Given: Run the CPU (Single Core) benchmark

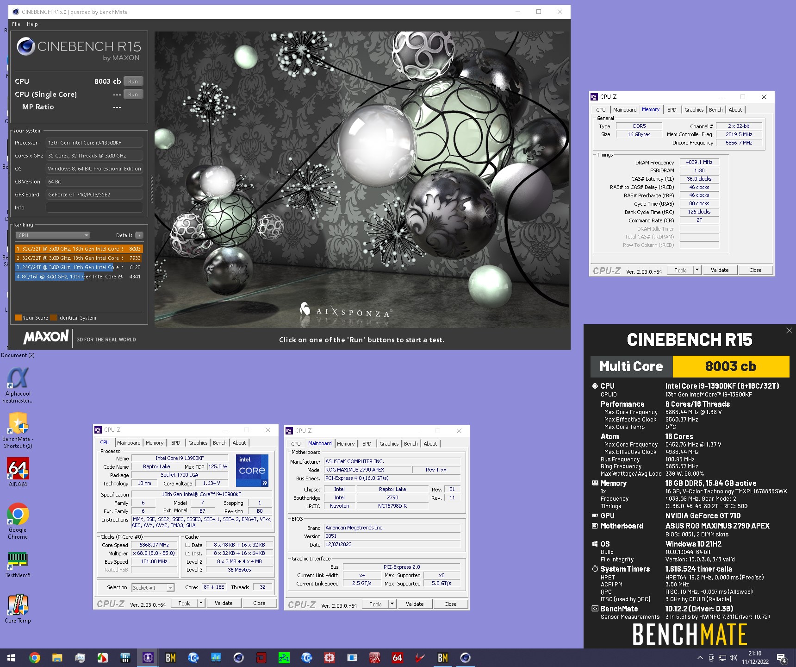Looking at the screenshot, I should pos(133,94).
